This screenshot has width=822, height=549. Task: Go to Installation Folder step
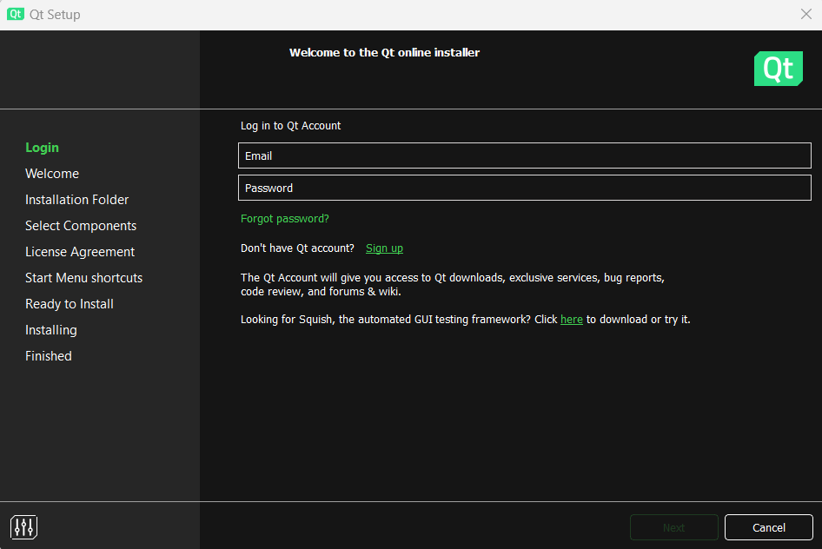click(76, 200)
